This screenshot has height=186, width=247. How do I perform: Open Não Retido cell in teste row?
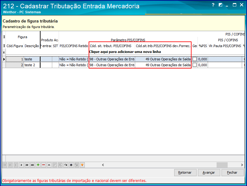(74, 59)
